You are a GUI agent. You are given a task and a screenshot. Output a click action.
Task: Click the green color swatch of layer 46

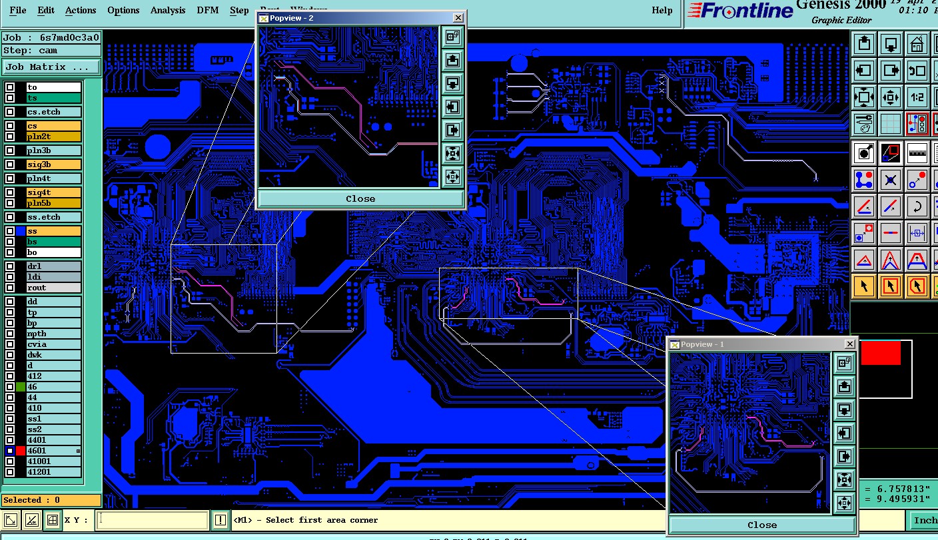click(21, 387)
